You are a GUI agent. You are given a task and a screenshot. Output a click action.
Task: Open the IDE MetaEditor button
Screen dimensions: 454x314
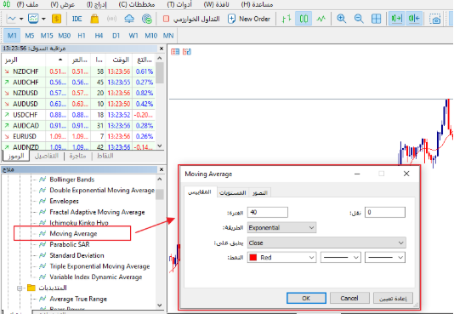pos(77,19)
